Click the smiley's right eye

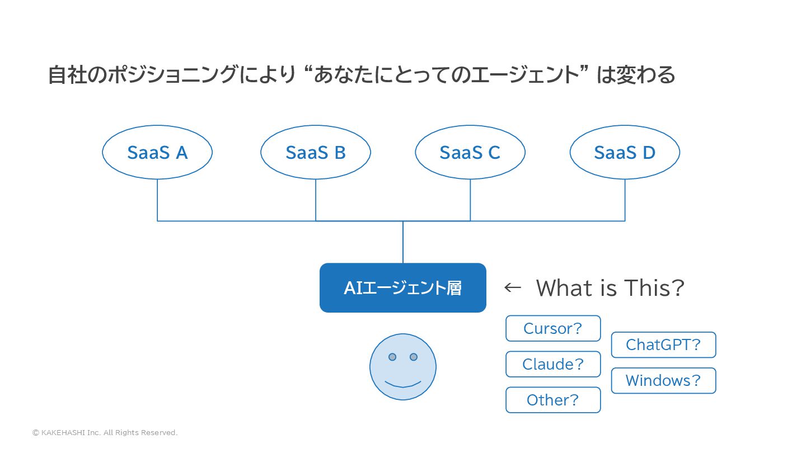pos(414,357)
